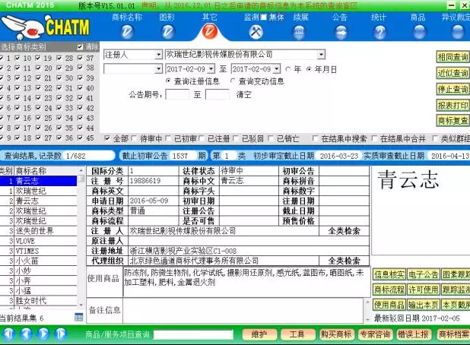Click the grid icon beside 当前结果集
This screenshot has height=345, width=470.
78,318
